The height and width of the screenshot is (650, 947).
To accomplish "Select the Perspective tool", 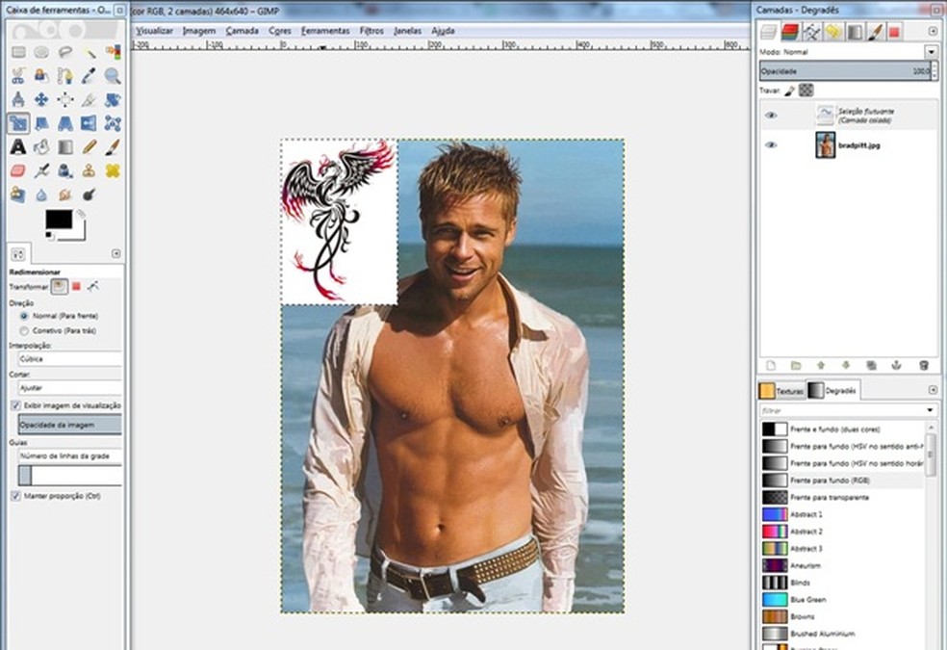I will click(x=65, y=123).
